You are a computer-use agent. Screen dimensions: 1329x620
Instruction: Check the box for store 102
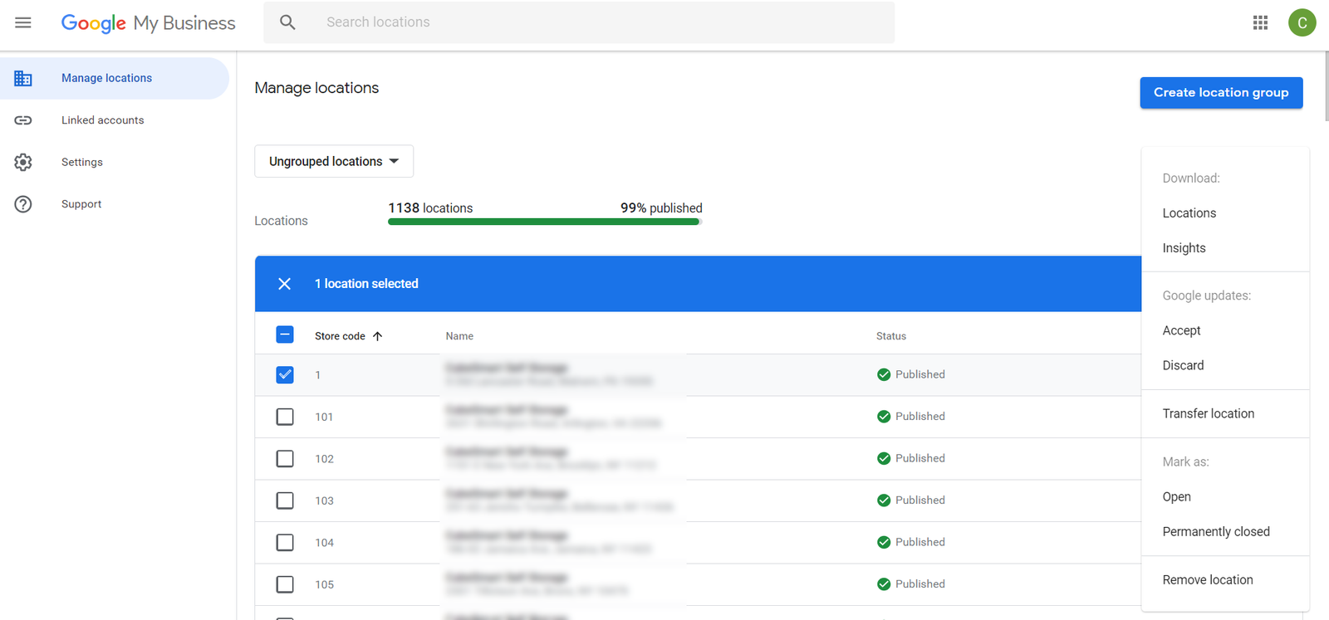285,458
